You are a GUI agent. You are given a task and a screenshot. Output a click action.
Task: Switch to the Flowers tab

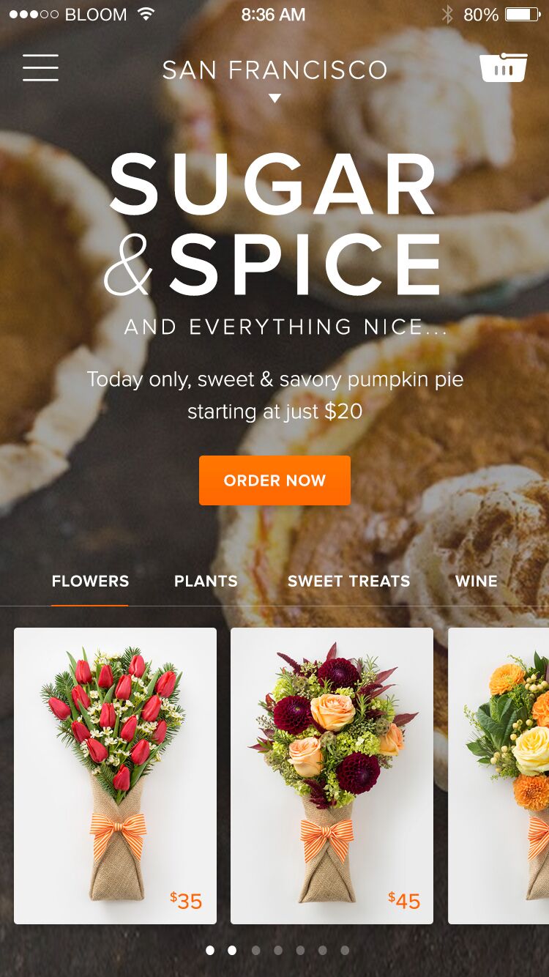coord(90,582)
